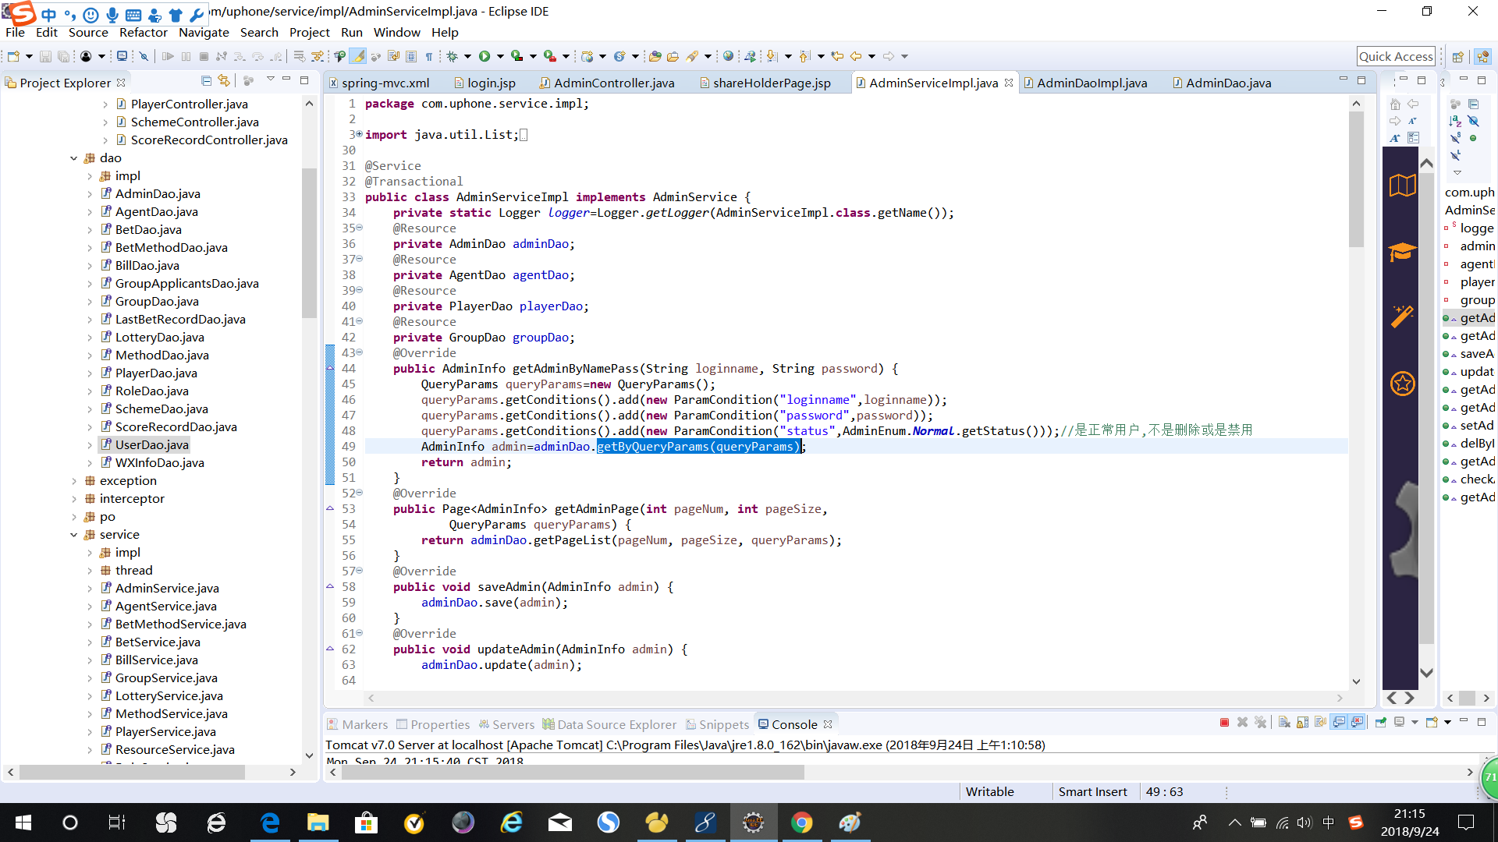Fold the import section at line 3
This screenshot has height=842, width=1498.
tap(360, 134)
